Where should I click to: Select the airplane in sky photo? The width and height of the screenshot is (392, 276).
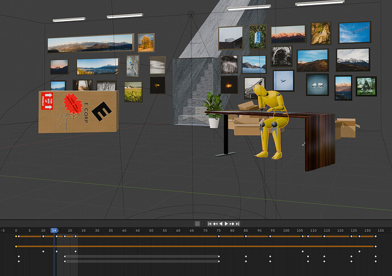tap(283, 81)
